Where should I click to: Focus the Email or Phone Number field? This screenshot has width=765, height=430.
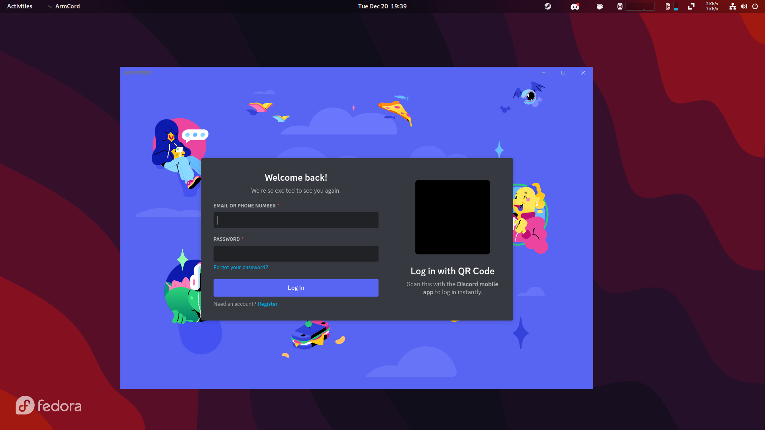click(296, 220)
